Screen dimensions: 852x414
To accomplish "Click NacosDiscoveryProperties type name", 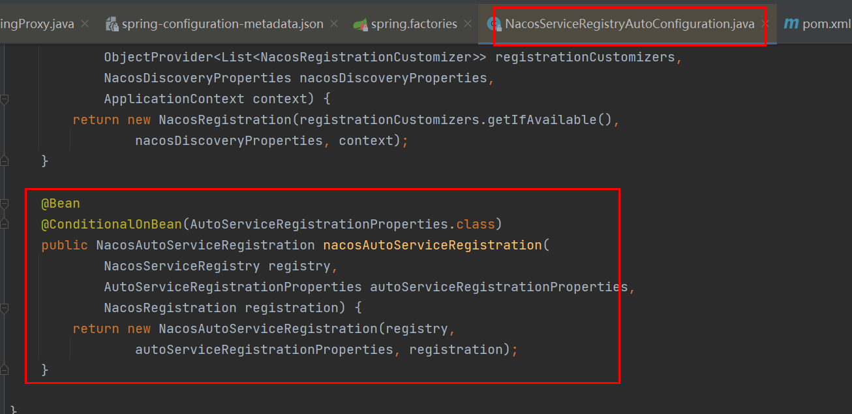I will coord(198,78).
